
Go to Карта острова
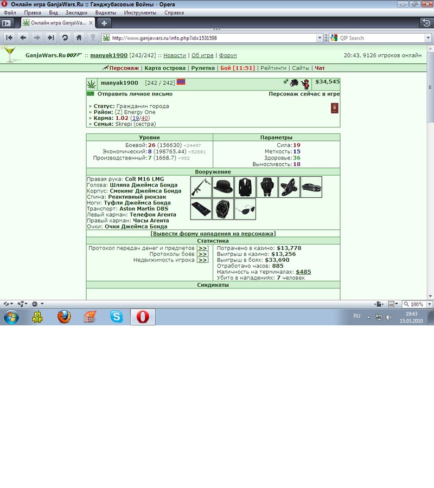coord(165,68)
